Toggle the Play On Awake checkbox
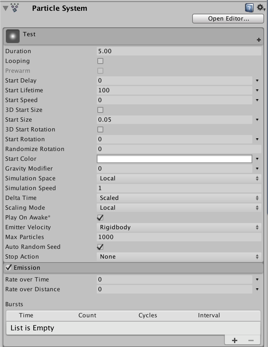Screen dimensions: 268x347 [x=100, y=218]
